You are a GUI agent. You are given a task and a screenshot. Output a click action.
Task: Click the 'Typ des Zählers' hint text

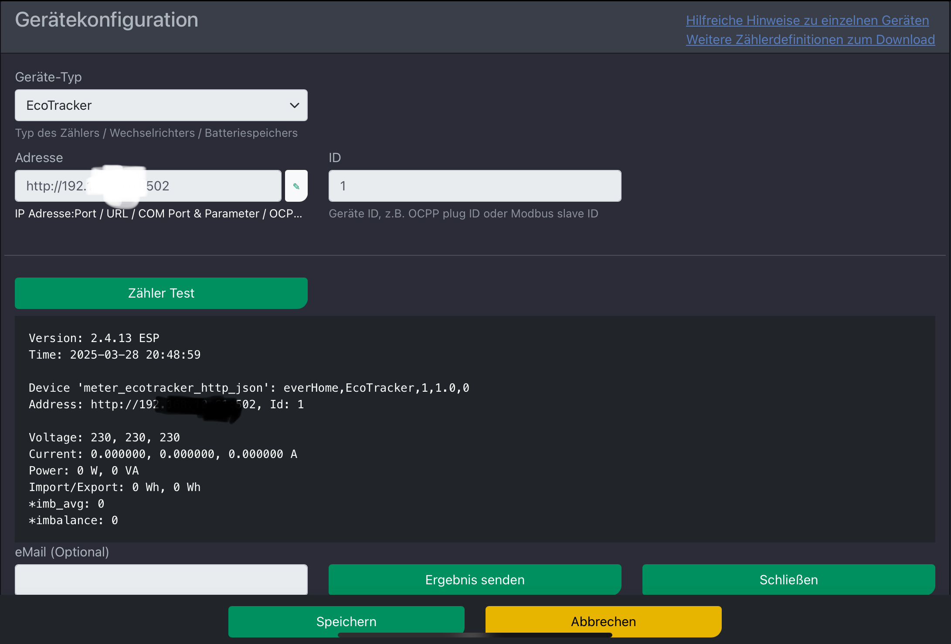tap(156, 133)
